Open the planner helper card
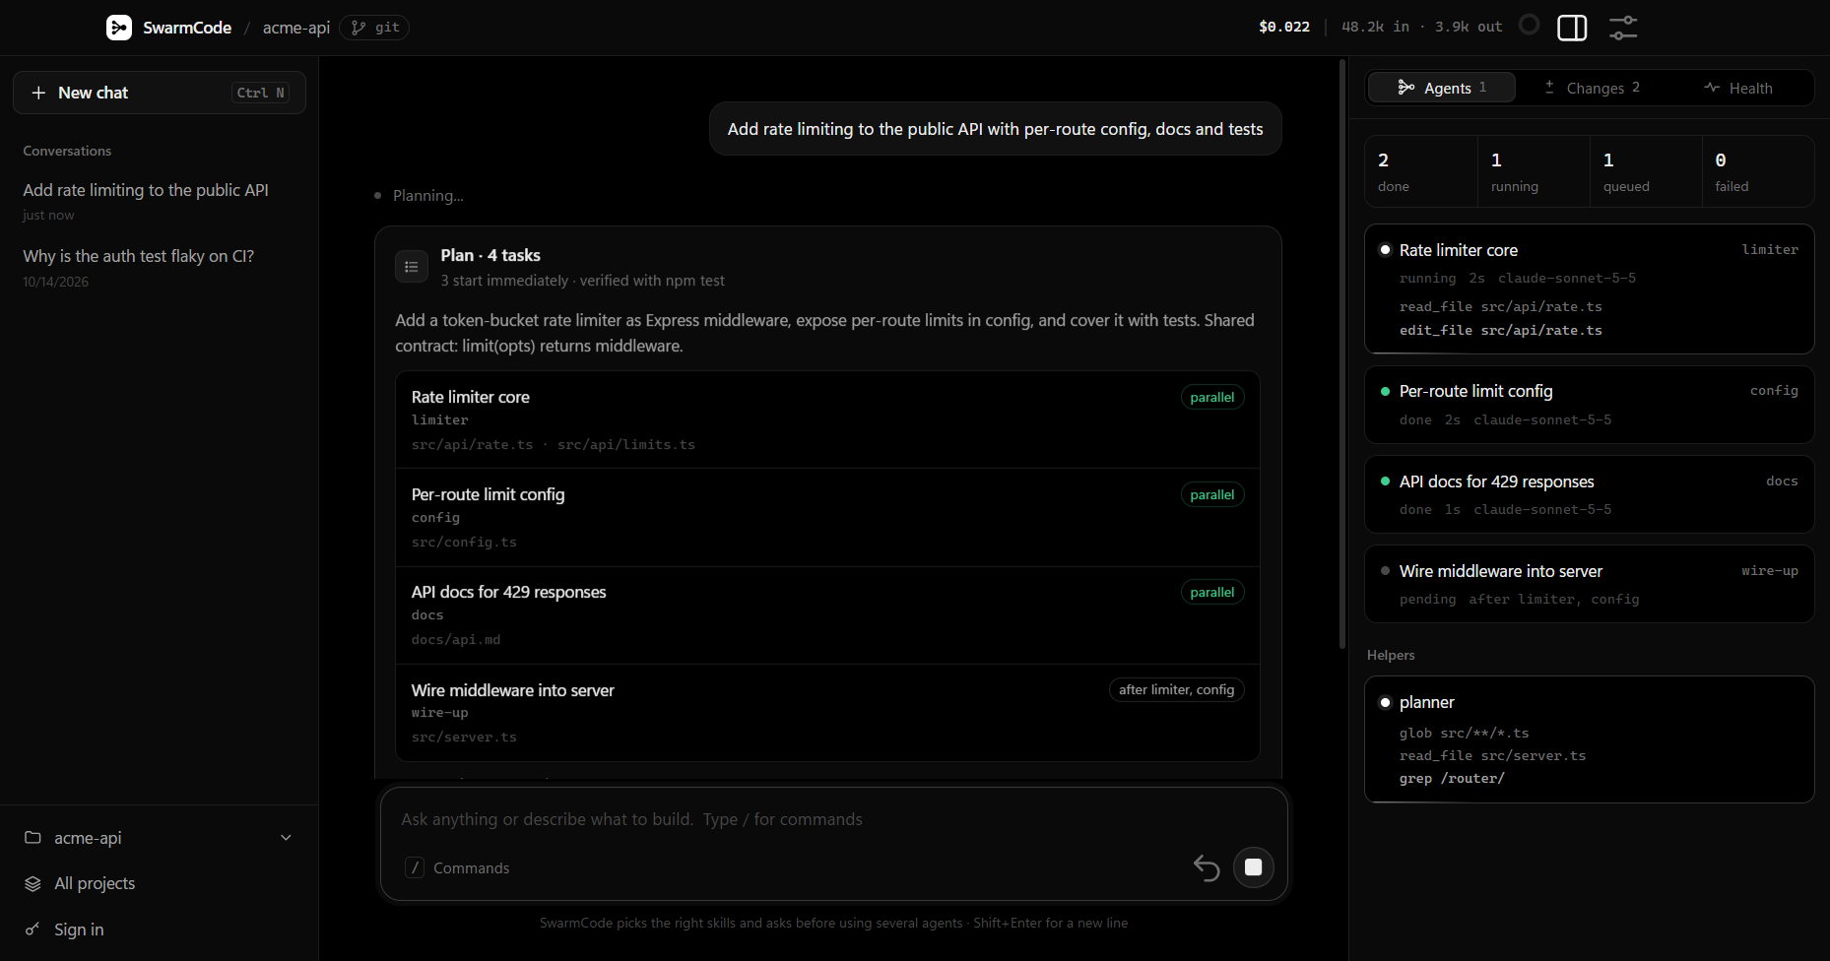This screenshot has width=1830, height=961. [x=1589, y=739]
